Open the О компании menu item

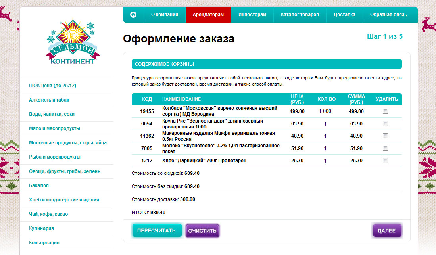(165, 14)
